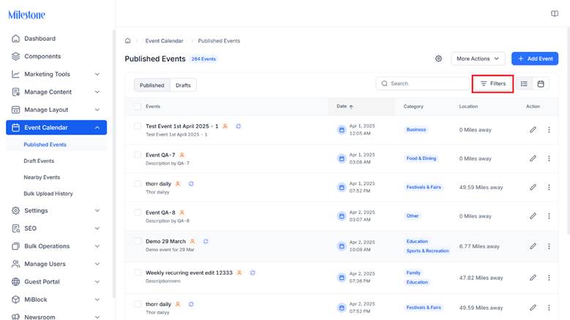
Task: Open kebab menu for Weekly recurring event
Action: [549, 278]
